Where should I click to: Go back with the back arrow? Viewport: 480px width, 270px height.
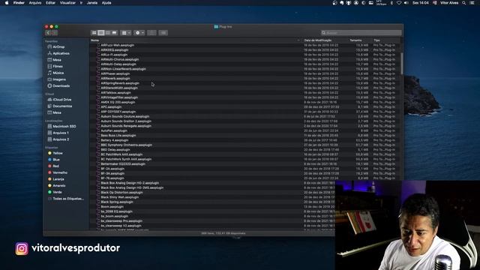tap(48, 33)
